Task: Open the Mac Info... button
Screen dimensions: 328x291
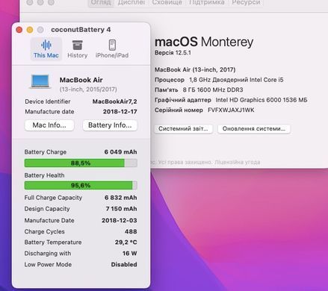Action: click(x=49, y=125)
